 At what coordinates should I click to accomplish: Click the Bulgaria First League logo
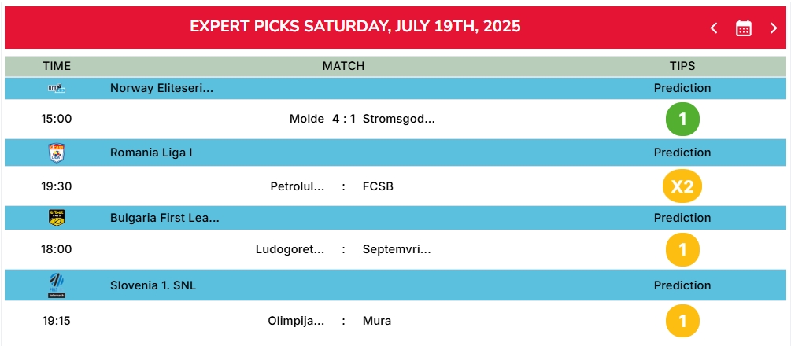pyautogui.click(x=57, y=217)
